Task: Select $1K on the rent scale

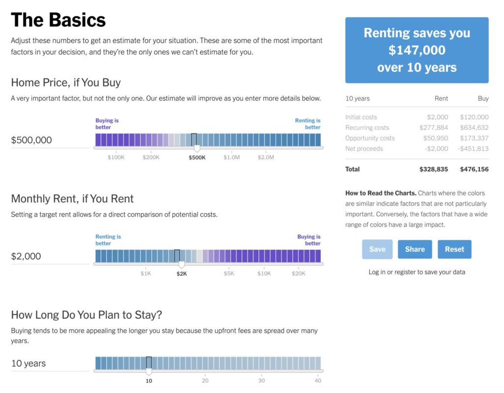Action: click(146, 273)
